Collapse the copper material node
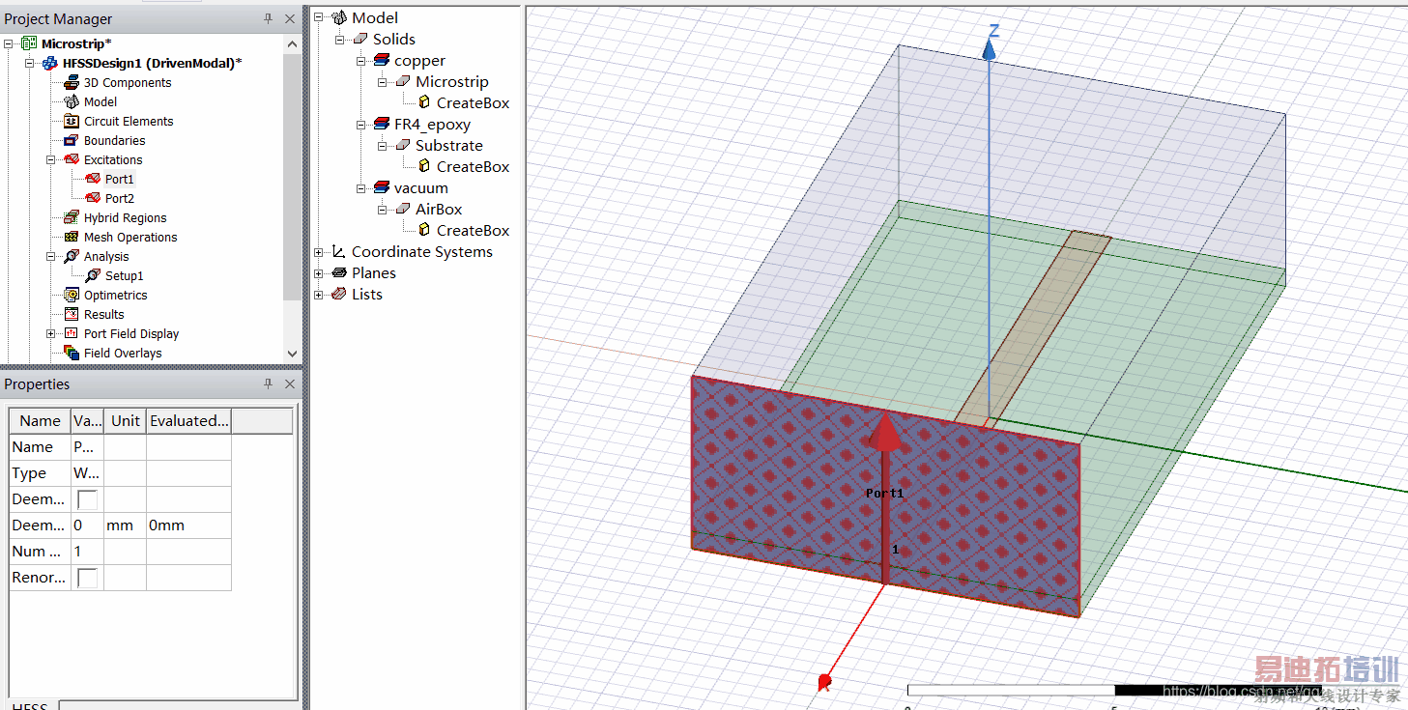This screenshot has height=710, width=1408. click(361, 60)
